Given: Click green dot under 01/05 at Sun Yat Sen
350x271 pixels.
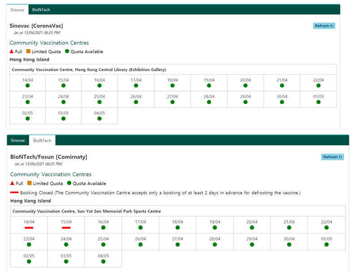Looking at the screenshot, I should [326, 245].
